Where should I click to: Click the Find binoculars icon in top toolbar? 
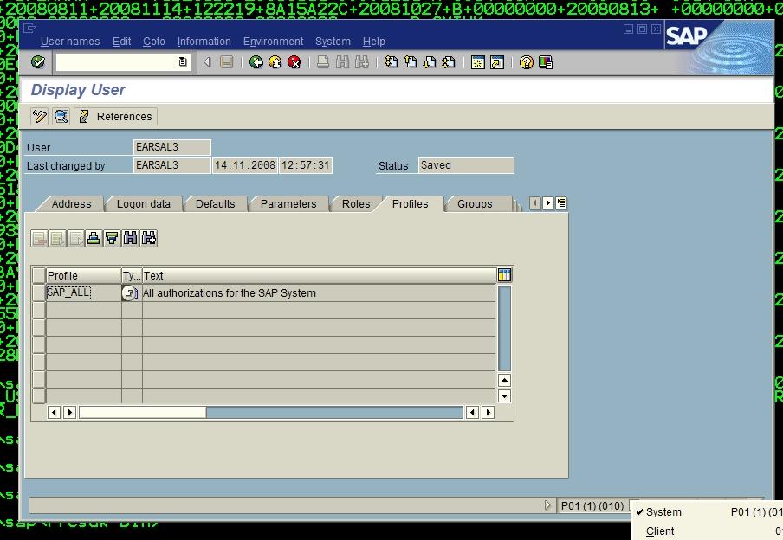pos(342,62)
